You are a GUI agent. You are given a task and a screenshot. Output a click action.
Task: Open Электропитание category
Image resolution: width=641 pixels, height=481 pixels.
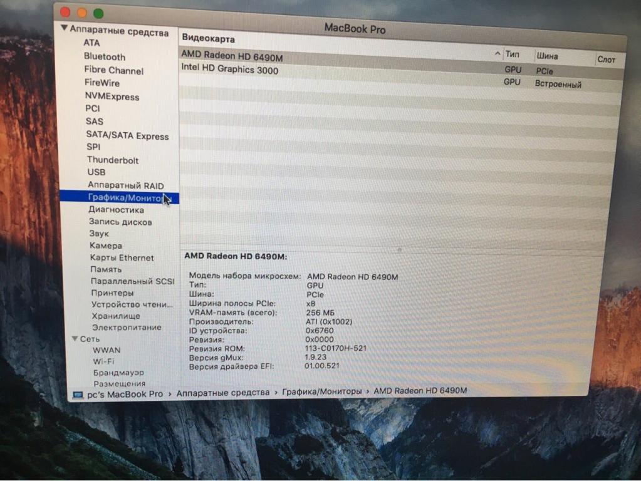pos(127,328)
